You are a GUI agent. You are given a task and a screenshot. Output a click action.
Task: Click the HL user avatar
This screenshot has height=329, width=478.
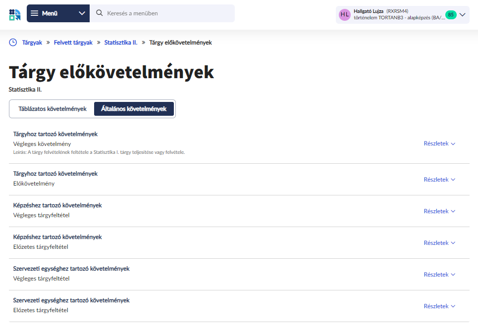pyautogui.click(x=345, y=15)
